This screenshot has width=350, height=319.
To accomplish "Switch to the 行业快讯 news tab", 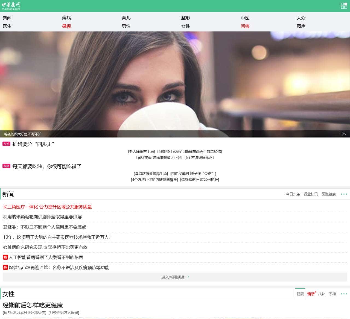I will (x=311, y=194).
